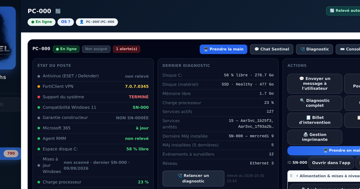Click the 790 count badge in the sidebar
360x189 pixels.
11,154
